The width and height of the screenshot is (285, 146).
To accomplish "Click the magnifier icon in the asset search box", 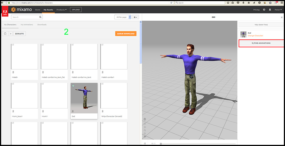I will pyautogui.click(x=40, y=17).
